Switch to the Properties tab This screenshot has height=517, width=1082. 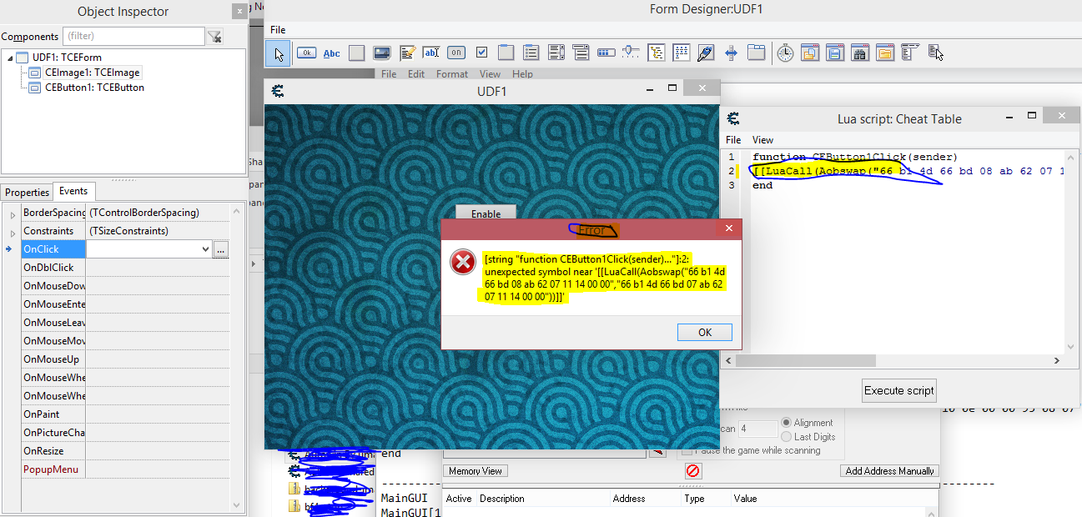[28, 193]
